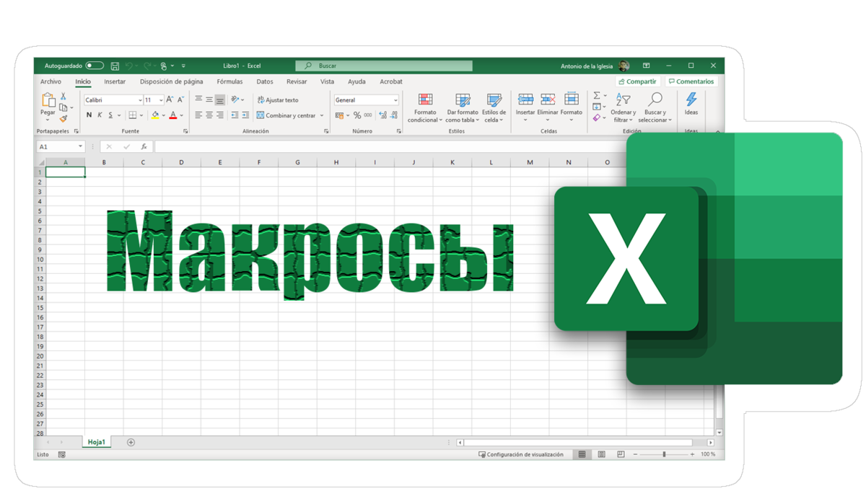Click Ajustar texto
The height and width of the screenshot is (504, 866).
278,100
